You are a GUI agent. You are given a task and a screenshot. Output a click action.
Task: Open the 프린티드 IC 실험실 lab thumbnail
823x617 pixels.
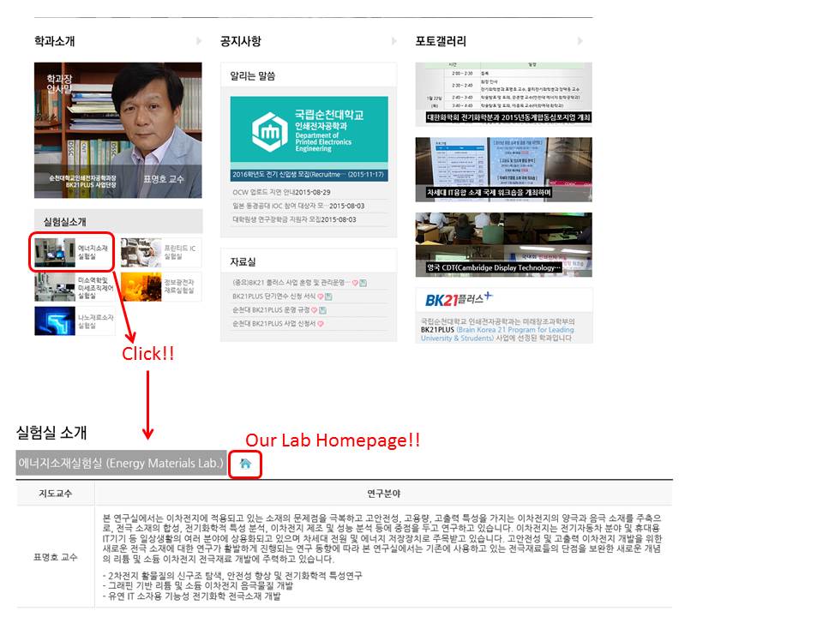coord(141,253)
